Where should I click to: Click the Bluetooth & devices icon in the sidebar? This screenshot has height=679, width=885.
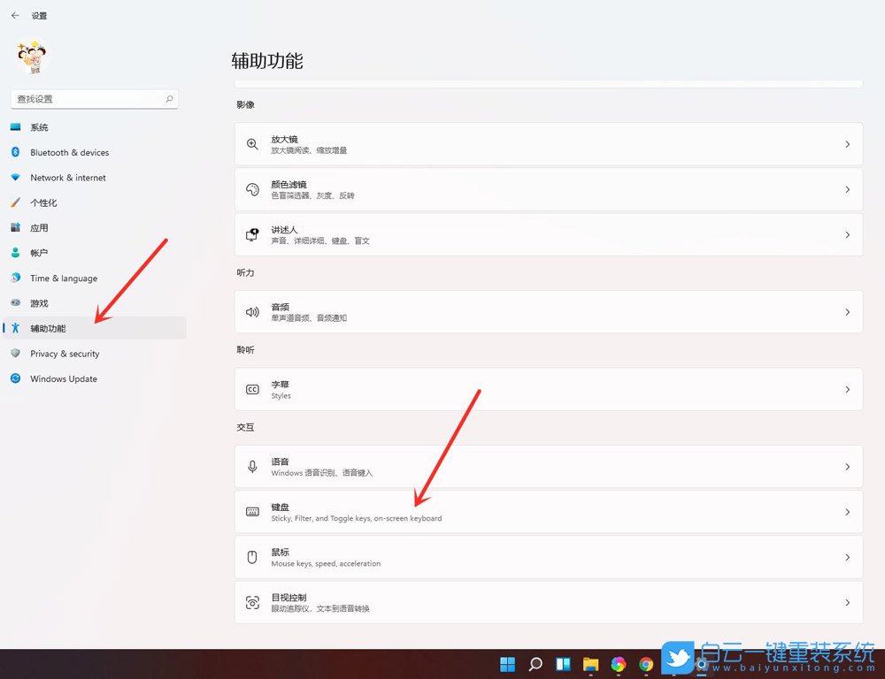point(15,152)
